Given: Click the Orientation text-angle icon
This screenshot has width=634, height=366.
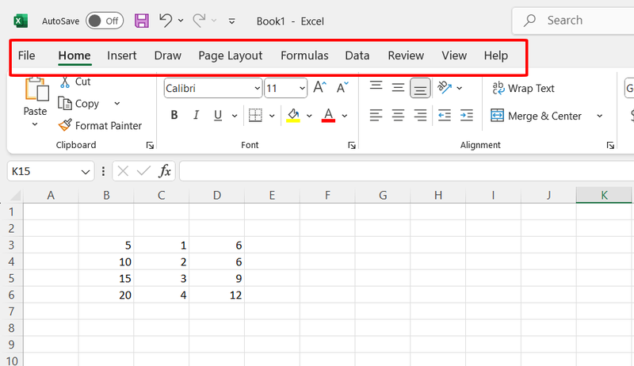Looking at the screenshot, I should point(445,87).
